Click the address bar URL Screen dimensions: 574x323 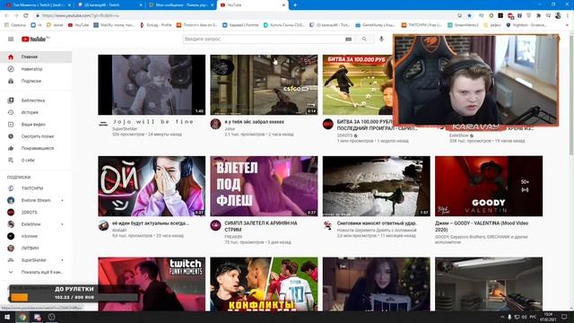click(x=81, y=16)
